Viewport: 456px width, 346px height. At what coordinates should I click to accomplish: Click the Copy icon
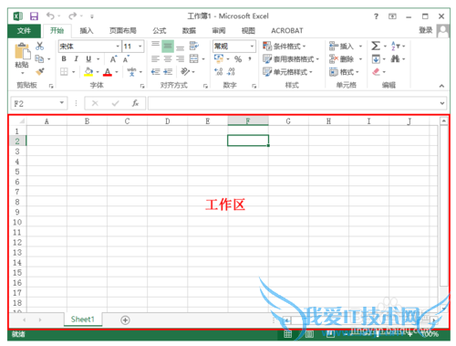click(39, 58)
